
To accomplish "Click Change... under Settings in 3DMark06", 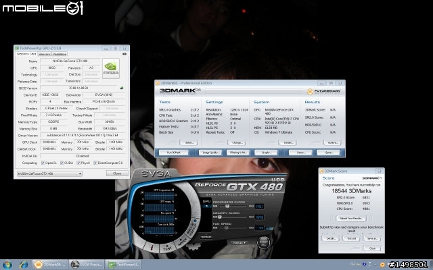I will tap(237, 142).
